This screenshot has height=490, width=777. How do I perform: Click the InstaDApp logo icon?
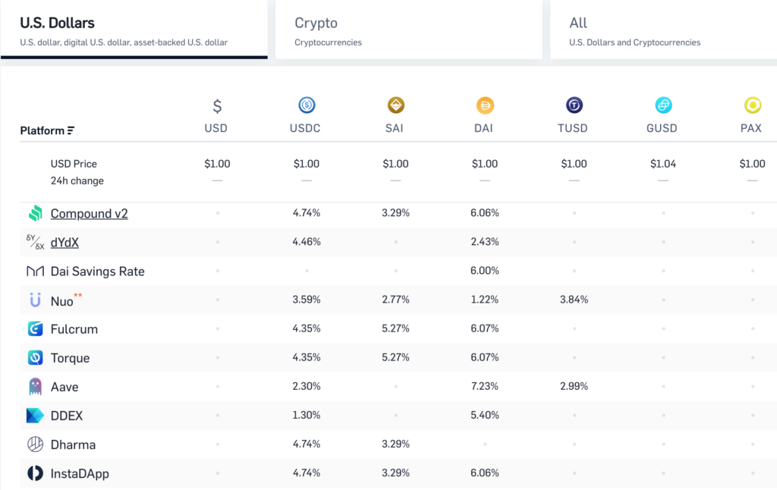click(x=35, y=473)
